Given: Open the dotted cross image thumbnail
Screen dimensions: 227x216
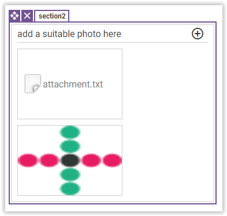Looking at the screenshot, I should [70, 160].
